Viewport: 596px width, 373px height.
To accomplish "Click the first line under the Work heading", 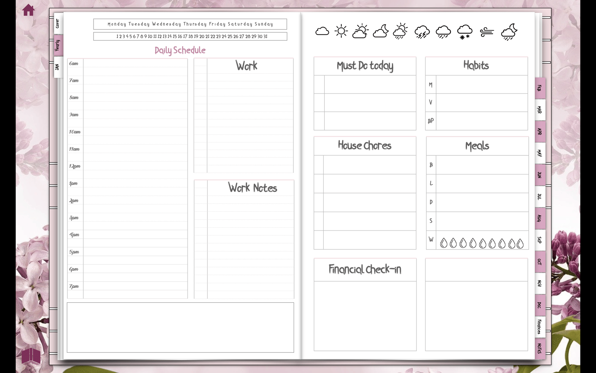I will click(x=250, y=77).
